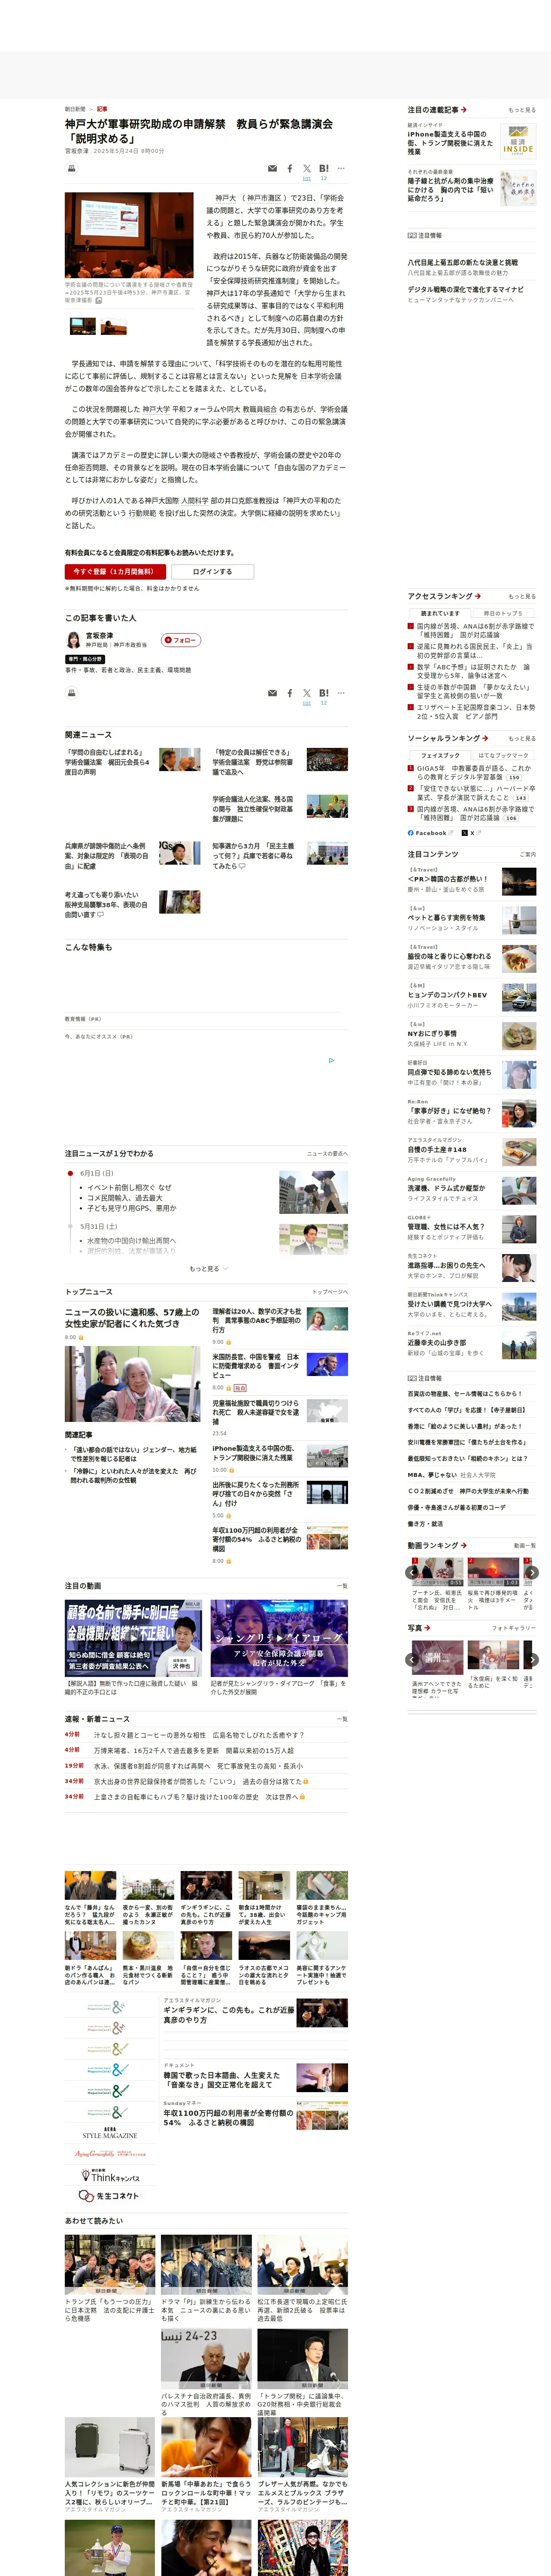Click the bottom envelope share icon
This screenshot has height=2576, width=551.
(x=273, y=693)
